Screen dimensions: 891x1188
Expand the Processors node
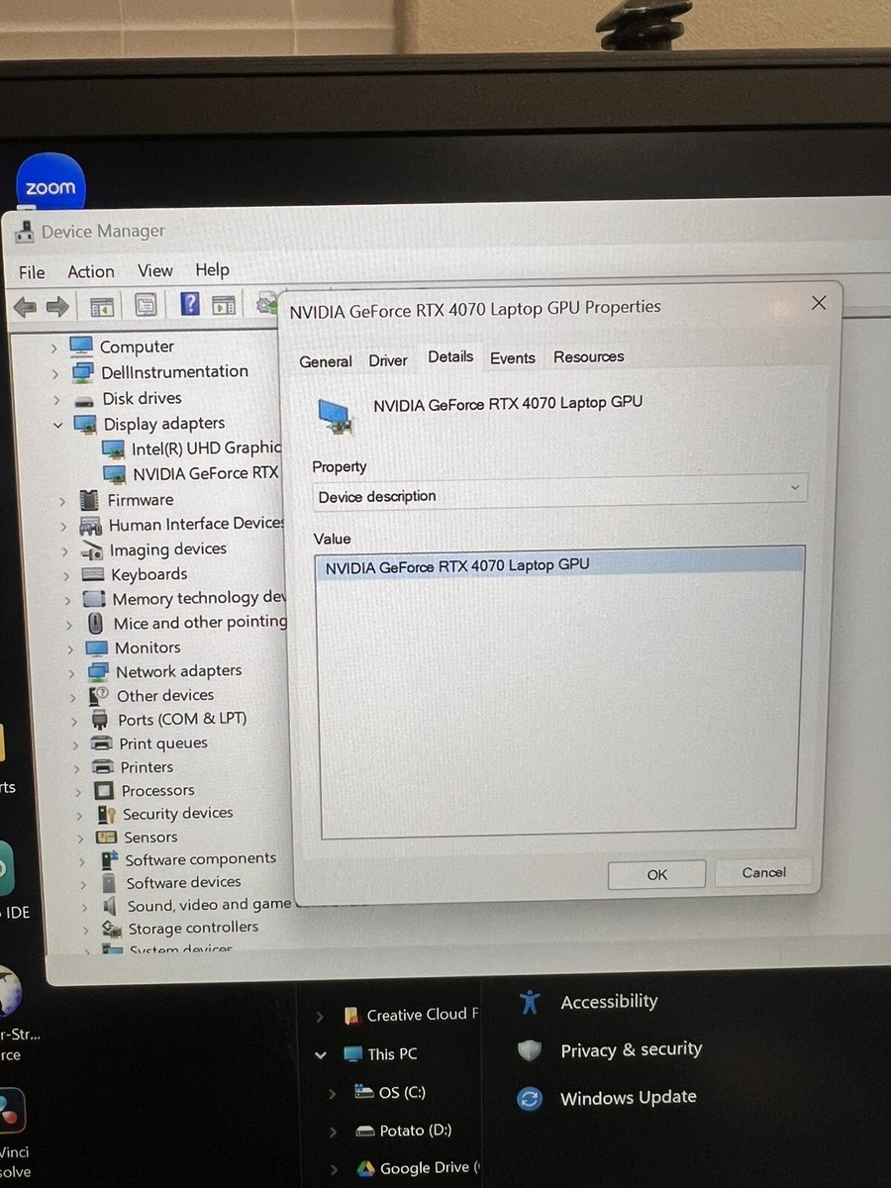77,792
